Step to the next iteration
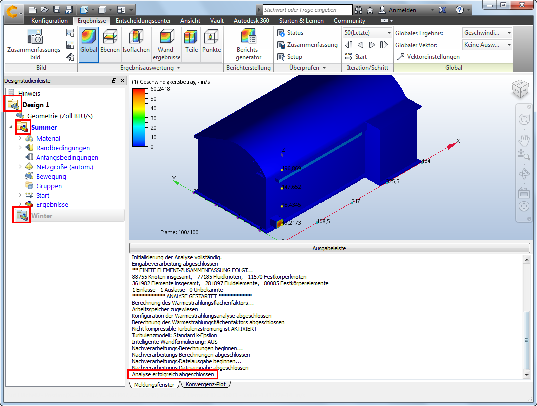Image resolution: width=537 pixels, height=406 pixels. 372,45
